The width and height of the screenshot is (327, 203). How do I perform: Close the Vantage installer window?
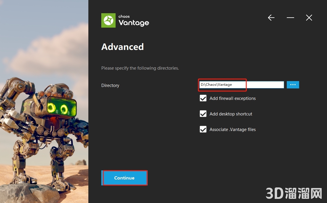pos(309,18)
